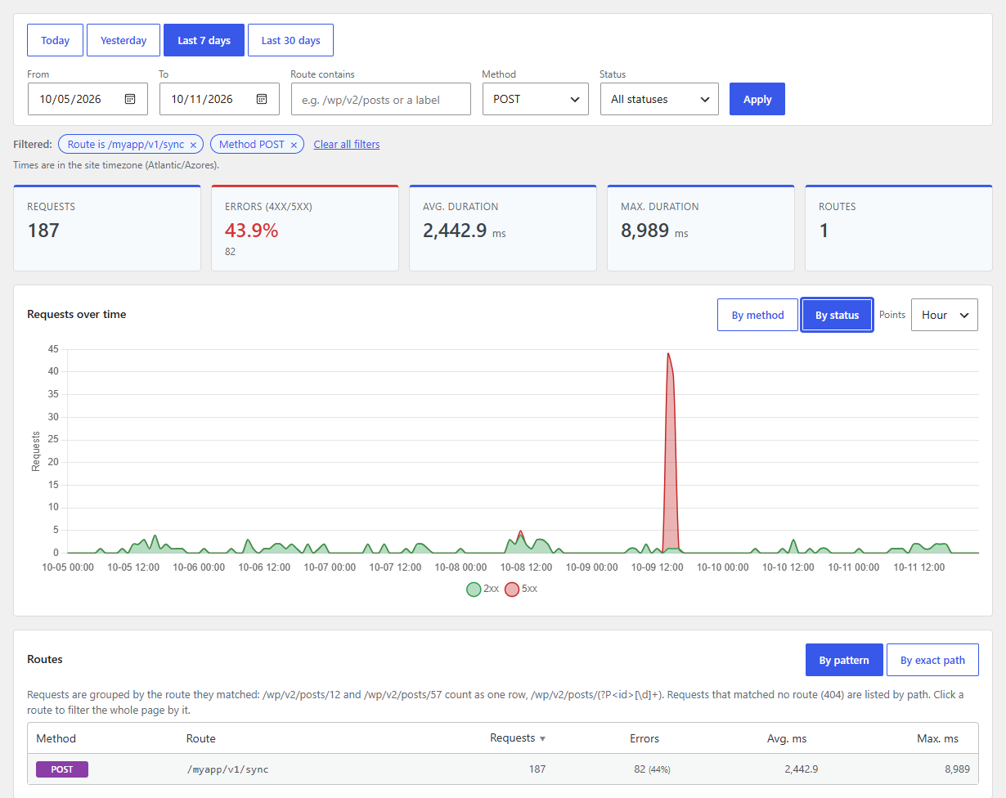Click the Route column header

201,738
